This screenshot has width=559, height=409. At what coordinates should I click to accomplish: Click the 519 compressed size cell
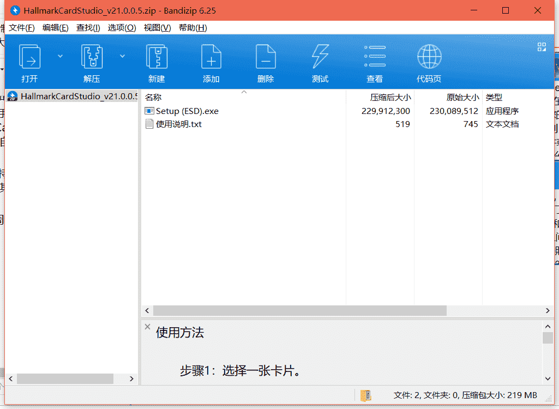403,124
